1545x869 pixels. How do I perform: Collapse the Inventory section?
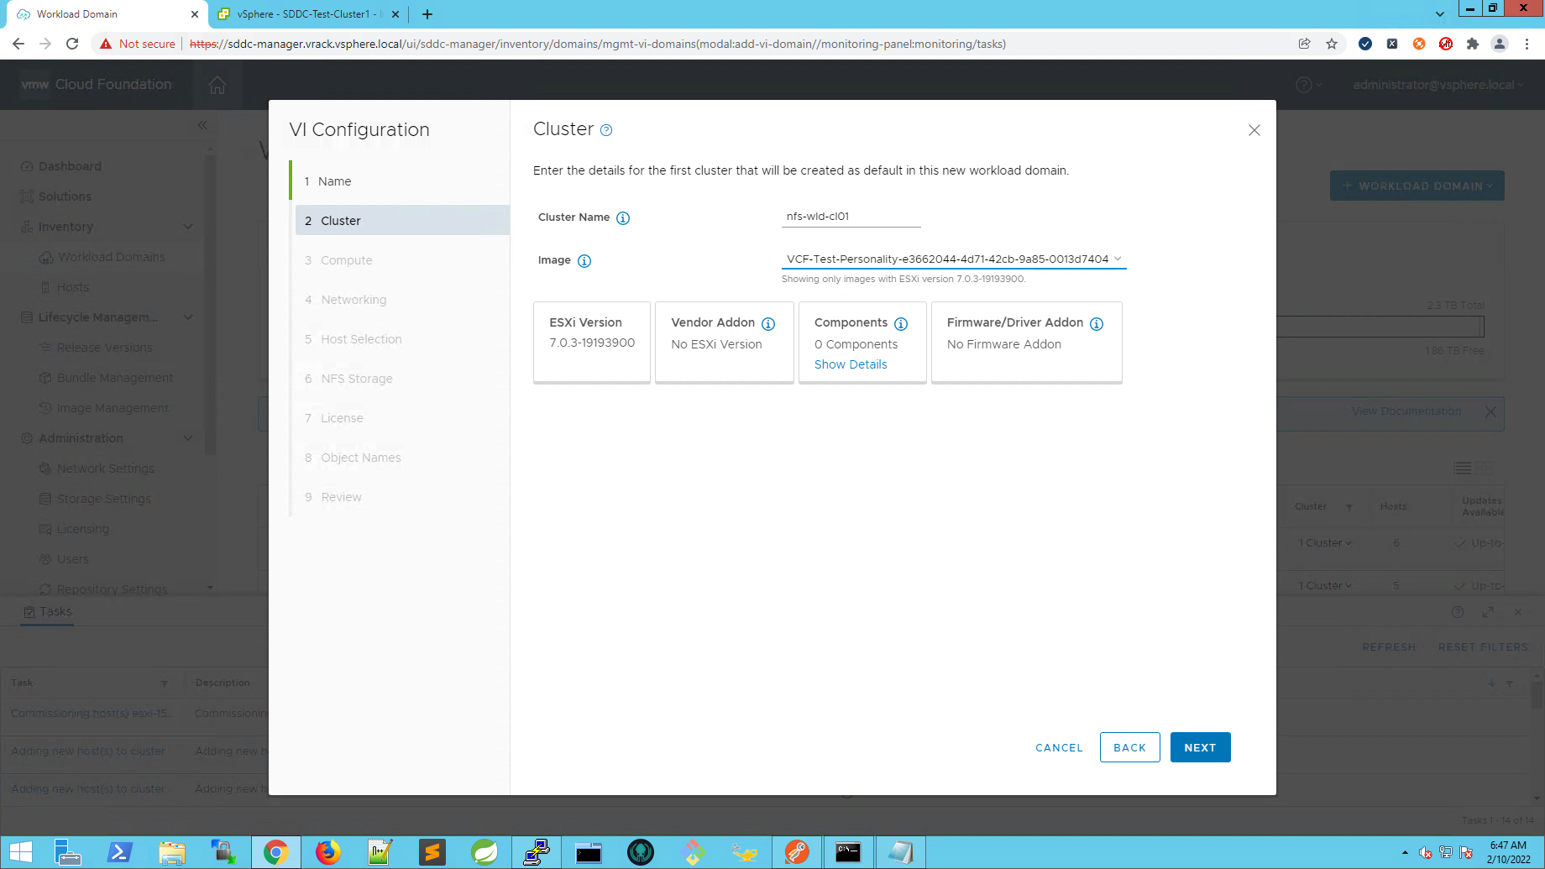[x=189, y=227]
